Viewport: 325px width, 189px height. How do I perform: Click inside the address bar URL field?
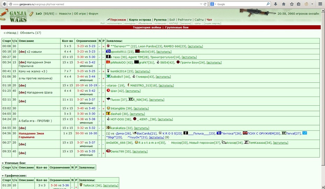coord(104,4)
